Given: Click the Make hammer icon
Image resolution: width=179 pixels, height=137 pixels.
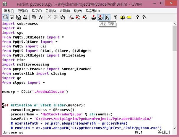Looking at the screenshot, I should [x=116, y=17].
